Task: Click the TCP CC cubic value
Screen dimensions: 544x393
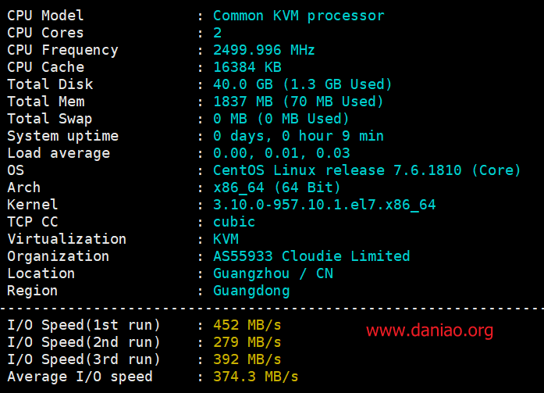Action: pyautogui.click(x=234, y=222)
